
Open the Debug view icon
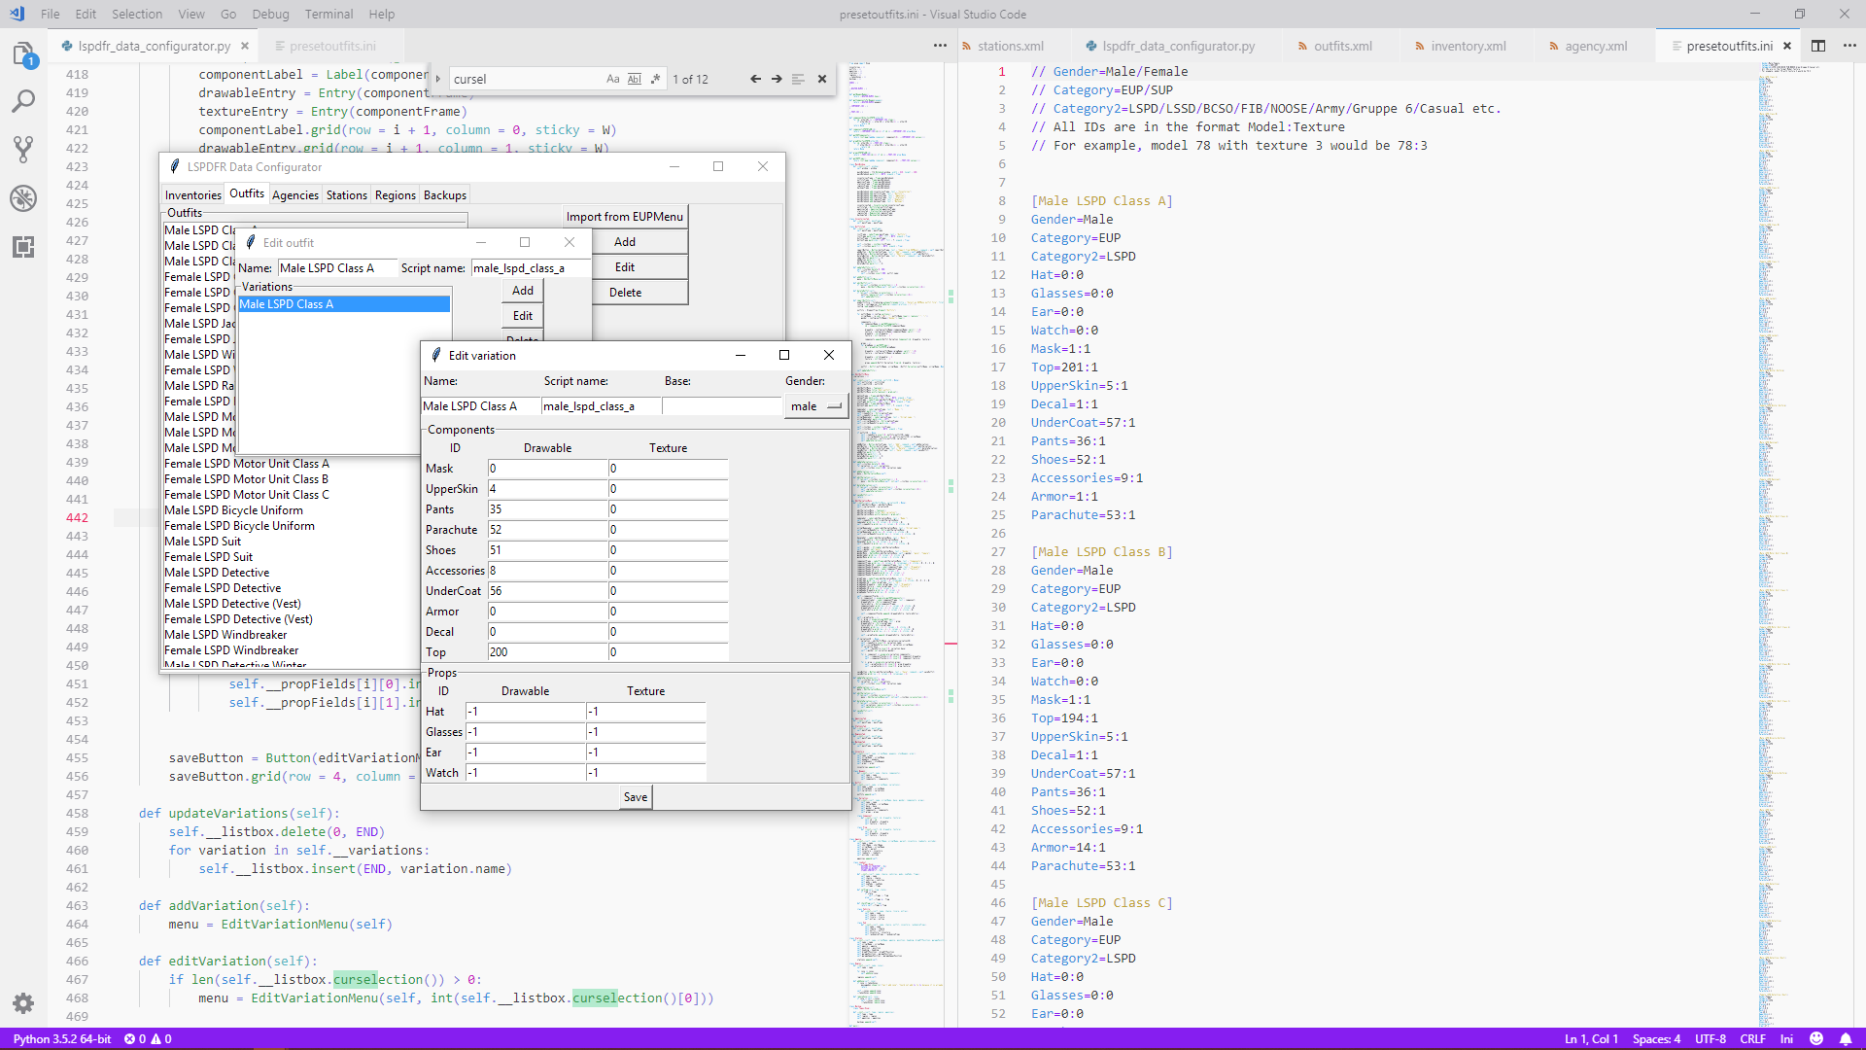[23, 198]
